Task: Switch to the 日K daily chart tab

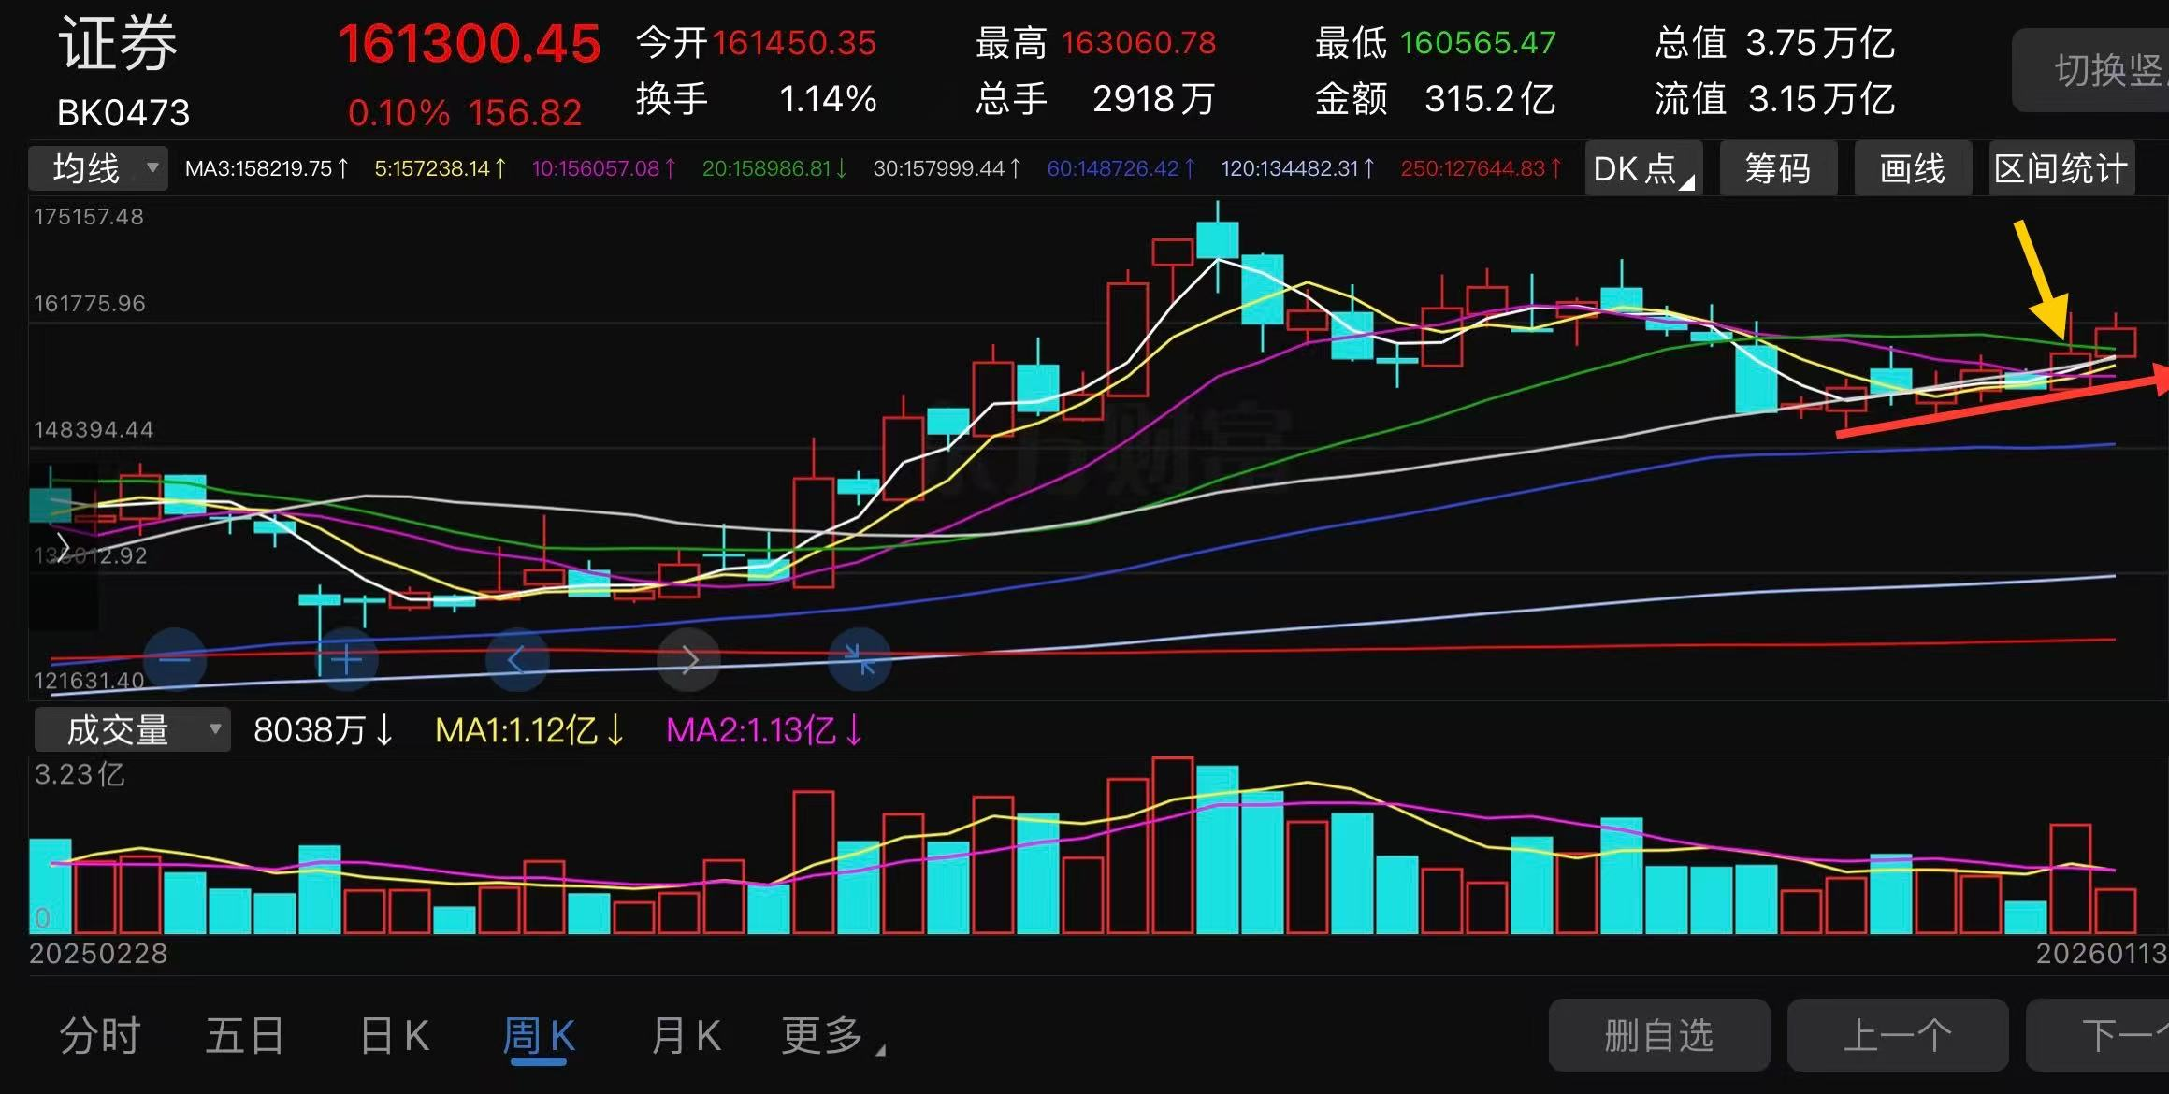Action: point(394,1035)
